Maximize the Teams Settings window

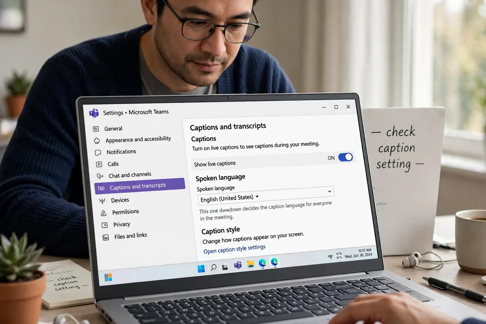click(x=336, y=107)
